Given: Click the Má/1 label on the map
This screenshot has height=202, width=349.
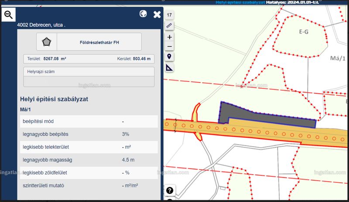Looking at the screenshot, I should [338, 58].
